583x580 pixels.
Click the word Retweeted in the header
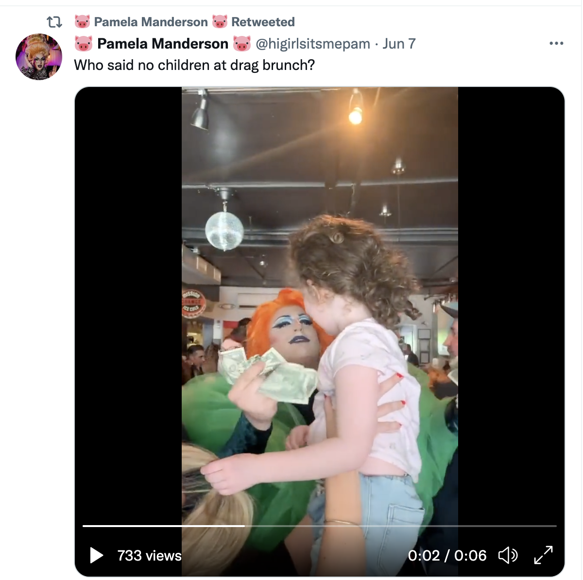(263, 22)
